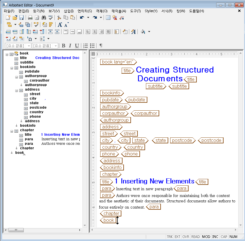Open the 파일(F) menu
This screenshot has height=241, width=245.
9,11
